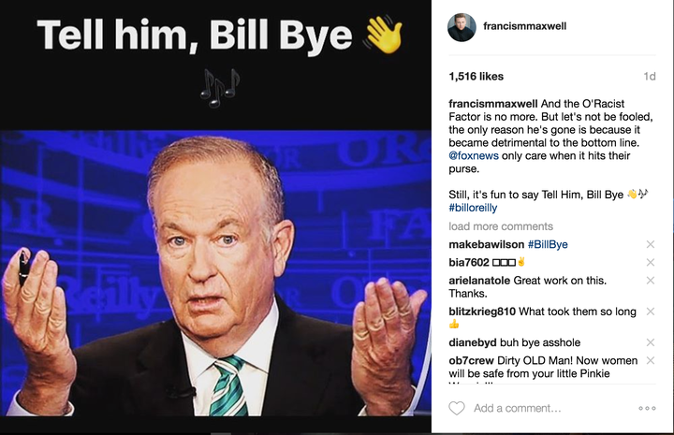Image resolution: width=674 pixels, height=435 pixels.
Task: Open blitzkrieg810's profile from comment
Action: click(x=482, y=312)
